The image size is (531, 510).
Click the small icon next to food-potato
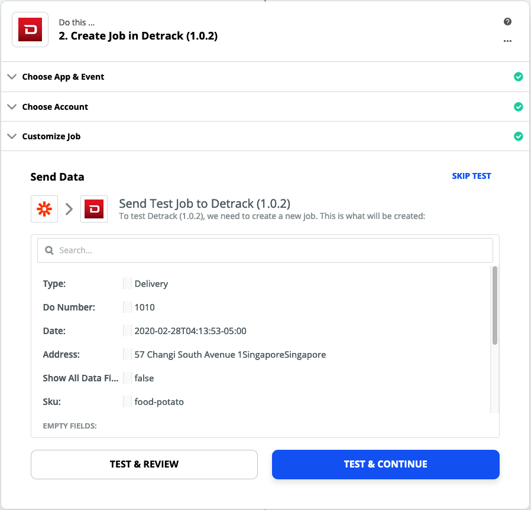(x=127, y=401)
